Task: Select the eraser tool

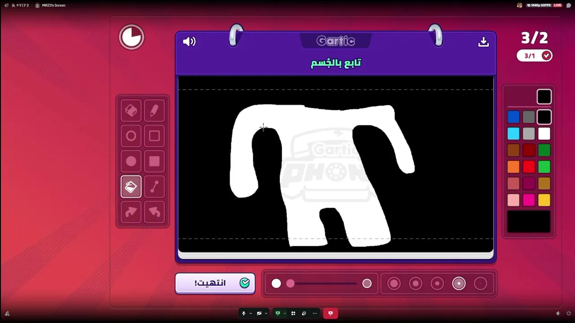Action: point(131,111)
